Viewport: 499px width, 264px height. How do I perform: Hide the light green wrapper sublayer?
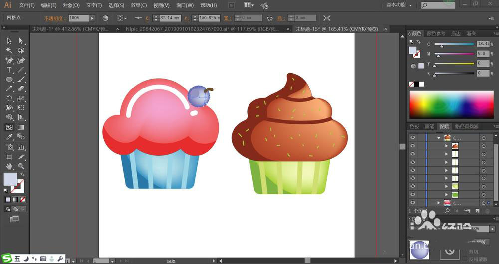click(x=413, y=186)
